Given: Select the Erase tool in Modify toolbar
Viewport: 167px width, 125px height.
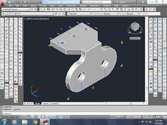Looking at the screenshot, I should coord(7,20).
